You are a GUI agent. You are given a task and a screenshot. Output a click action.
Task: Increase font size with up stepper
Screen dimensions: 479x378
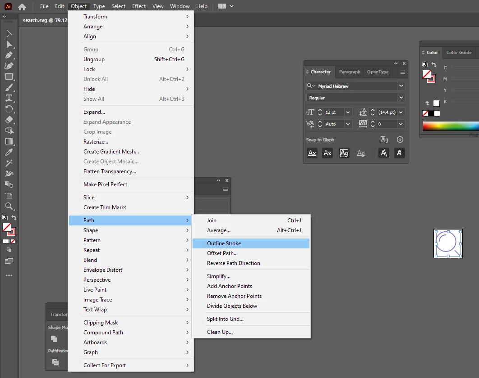pos(320,110)
